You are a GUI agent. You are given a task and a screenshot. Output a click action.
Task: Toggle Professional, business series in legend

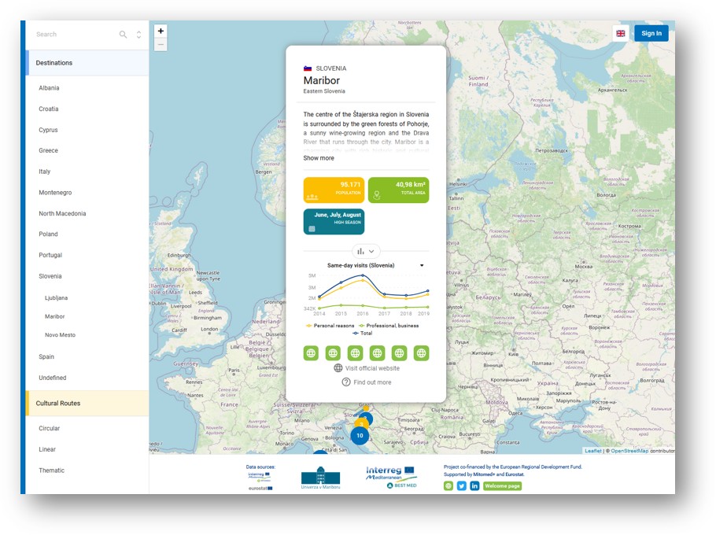point(389,326)
